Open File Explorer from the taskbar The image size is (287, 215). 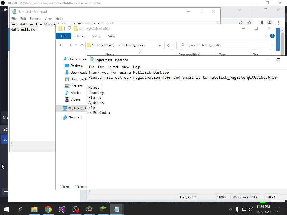(34, 209)
